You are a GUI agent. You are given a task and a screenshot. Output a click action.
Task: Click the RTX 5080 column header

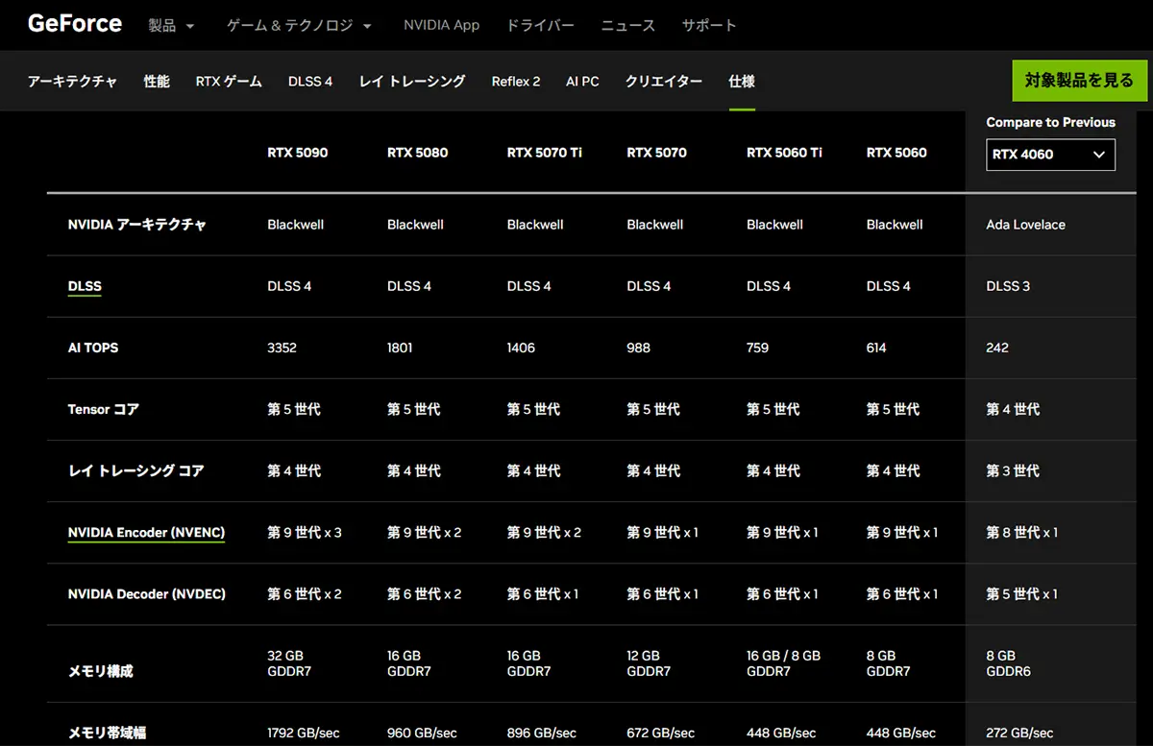pyautogui.click(x=418, y=152)
